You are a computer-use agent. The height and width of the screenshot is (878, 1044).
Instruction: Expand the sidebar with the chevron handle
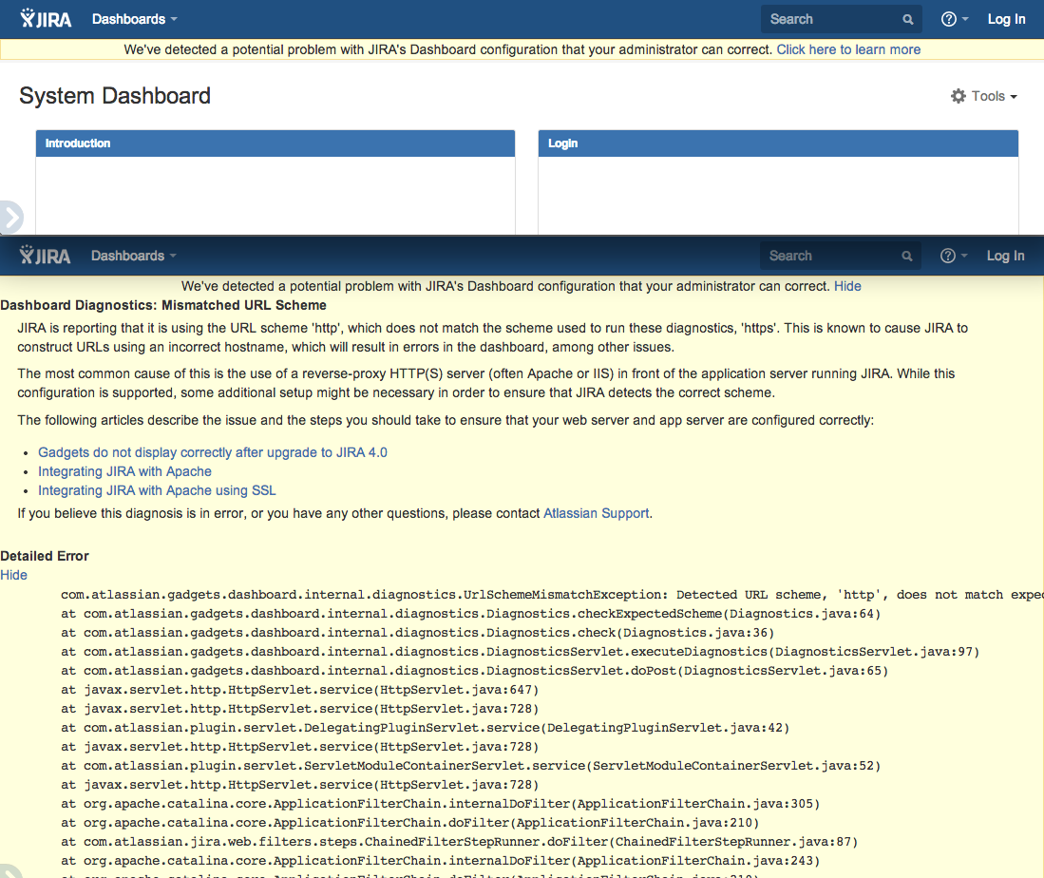click(11, 218)
